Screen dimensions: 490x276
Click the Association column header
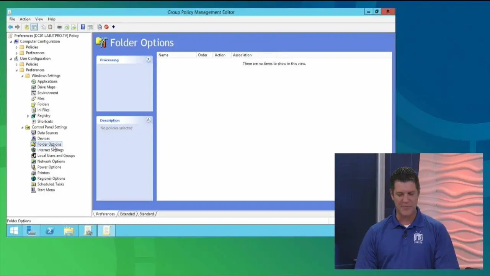tap(254, 55)
